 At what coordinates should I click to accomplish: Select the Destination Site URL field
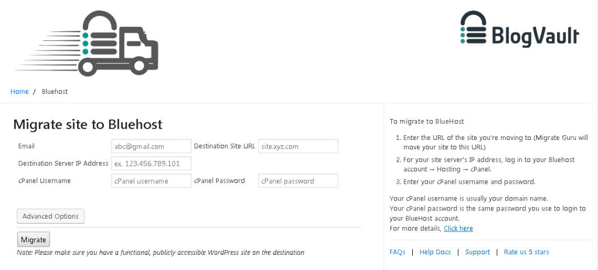pyautogui.click(x=298, y=146)
